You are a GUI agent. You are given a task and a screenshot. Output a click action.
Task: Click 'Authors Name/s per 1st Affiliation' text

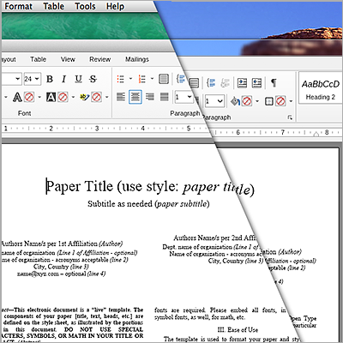point(49,244)
